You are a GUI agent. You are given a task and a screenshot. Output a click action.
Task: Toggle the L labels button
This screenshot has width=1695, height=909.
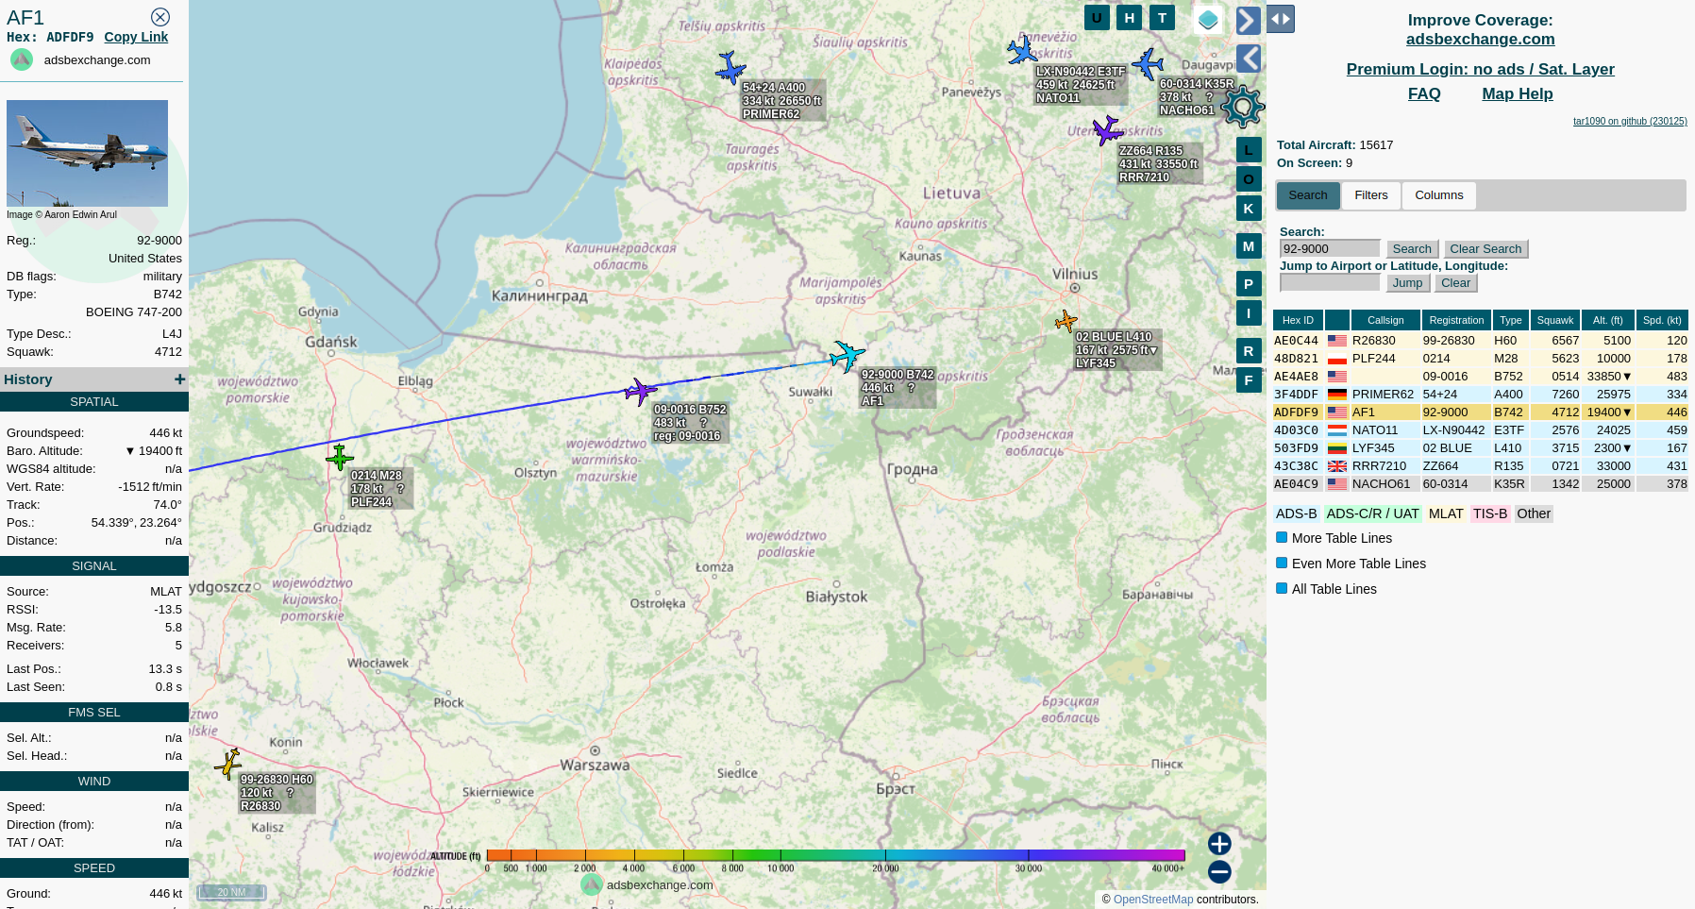[x=1249, y=149]
